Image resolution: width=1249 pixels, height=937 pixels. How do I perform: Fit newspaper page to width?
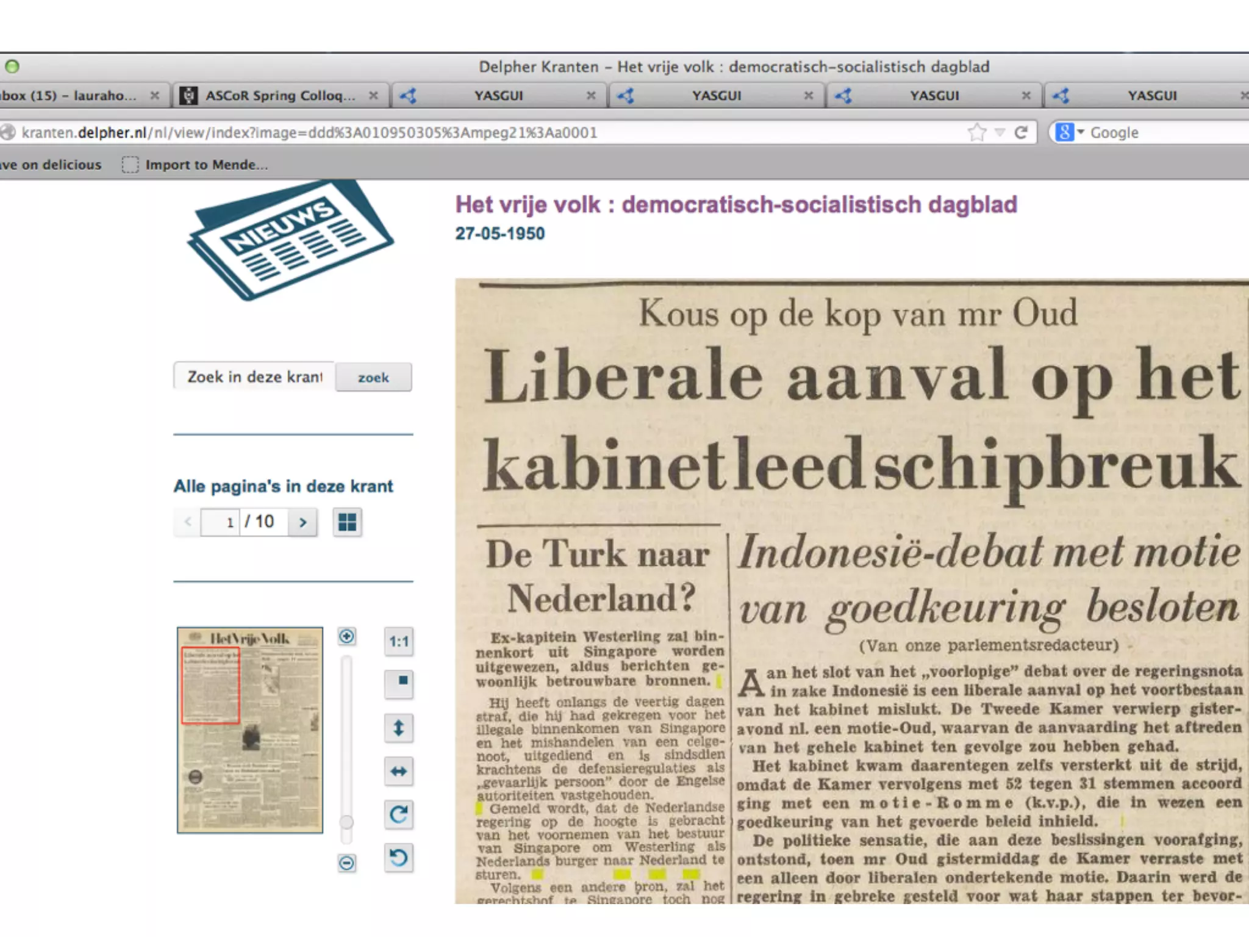click(x=398, y=771)
